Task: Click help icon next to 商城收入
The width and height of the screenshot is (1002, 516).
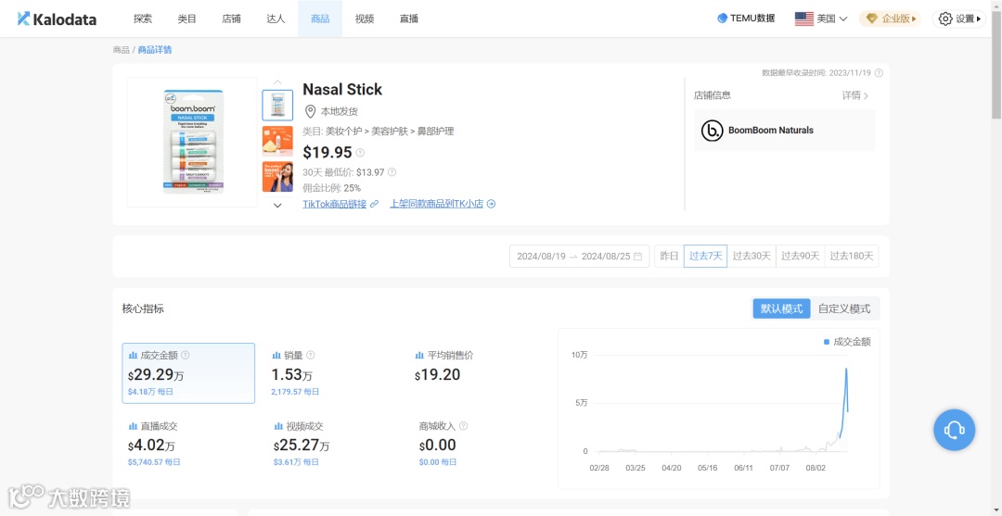Action: coord(463,426)
